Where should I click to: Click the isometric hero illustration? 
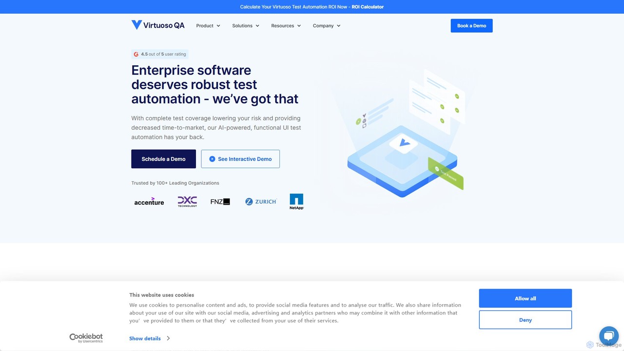click(x=406, y=134)
